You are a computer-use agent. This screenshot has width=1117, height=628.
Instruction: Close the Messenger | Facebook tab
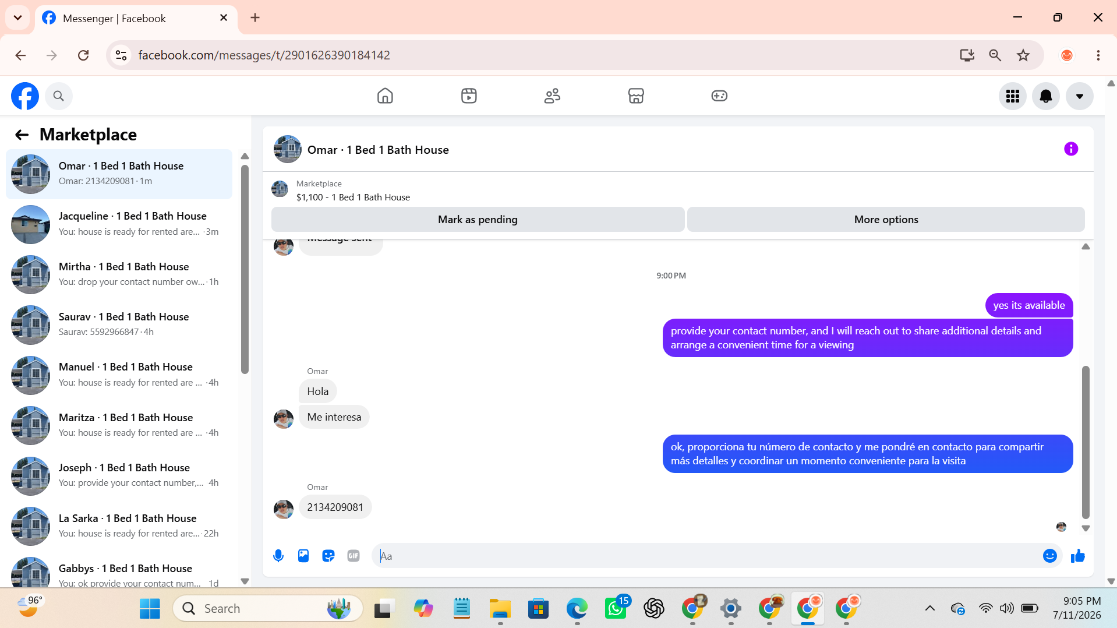point(224,18)
